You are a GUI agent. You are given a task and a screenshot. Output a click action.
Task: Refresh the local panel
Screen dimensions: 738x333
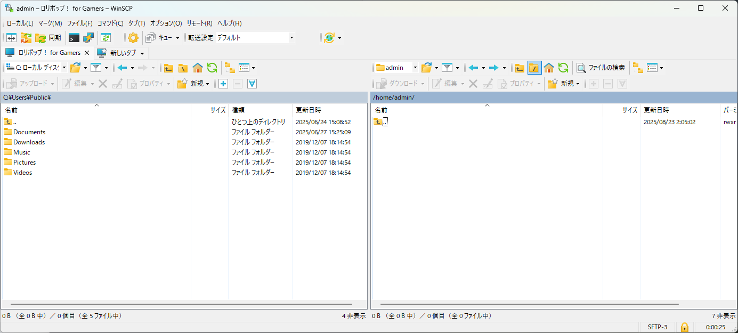pos(212,68)
